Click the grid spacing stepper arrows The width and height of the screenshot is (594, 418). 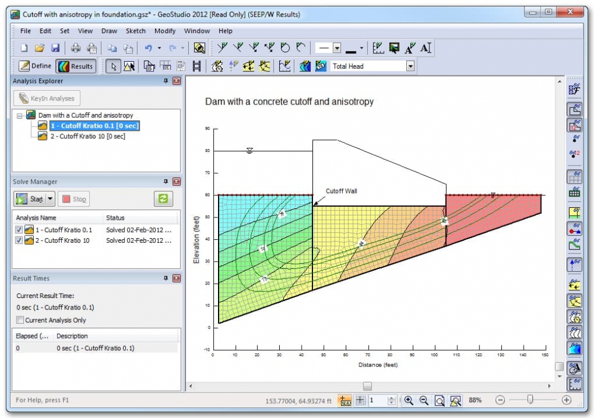click(x=391, y=401)
